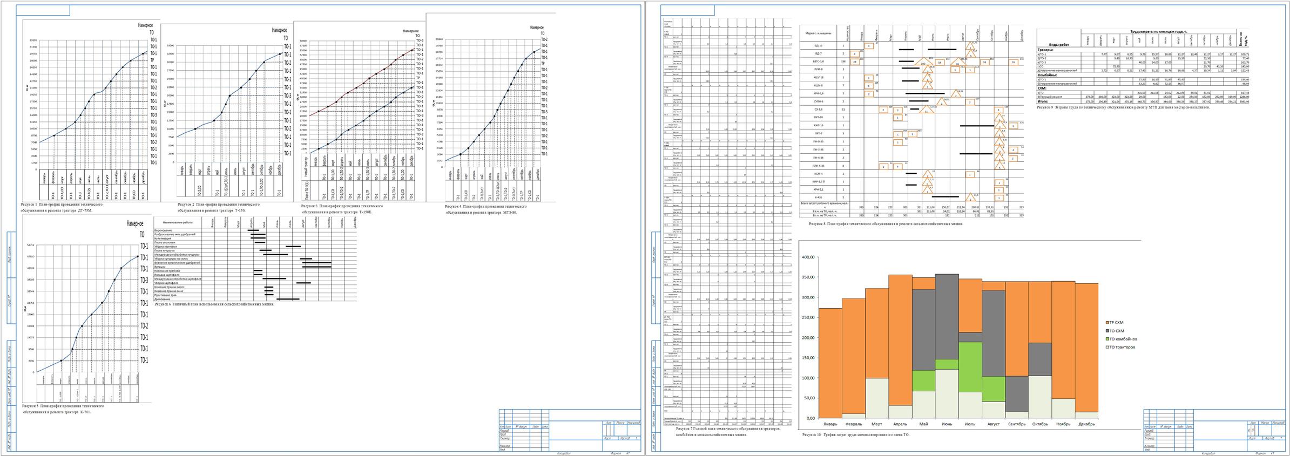This screenshot has height=456, width=1290.
Task: Select the Рисунок 10 chart caption
Action: (856, 434)
